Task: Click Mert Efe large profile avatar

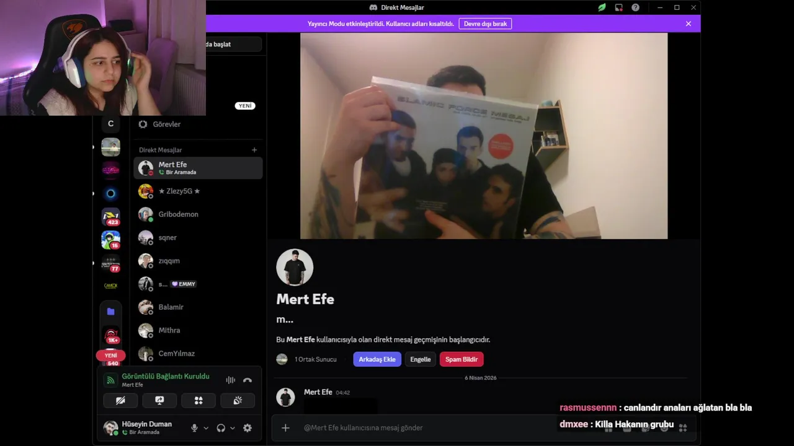Action: 295,268
